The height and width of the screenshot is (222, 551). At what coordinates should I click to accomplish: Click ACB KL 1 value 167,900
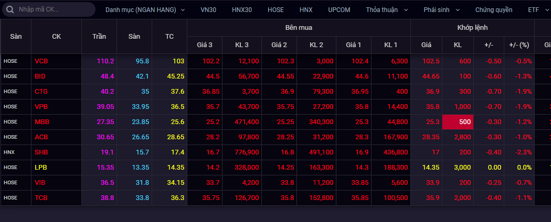(x=395, y=137)
